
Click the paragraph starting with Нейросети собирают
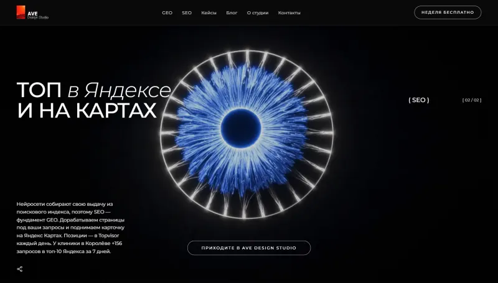point(70,228)
